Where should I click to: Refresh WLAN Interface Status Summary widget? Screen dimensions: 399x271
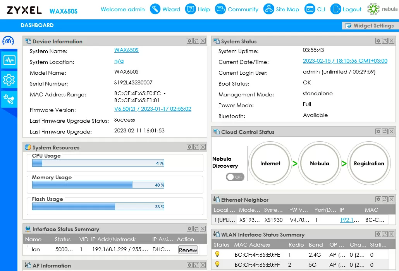pyautogui.click(x=385, y=234)
